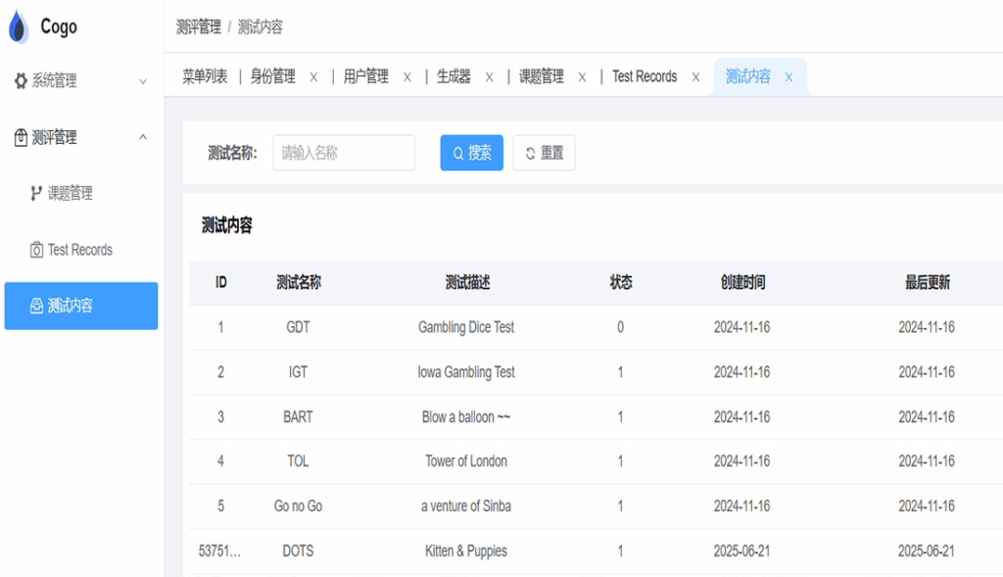
Task: Close the 课题管理 tab
Action: (582, 77)
